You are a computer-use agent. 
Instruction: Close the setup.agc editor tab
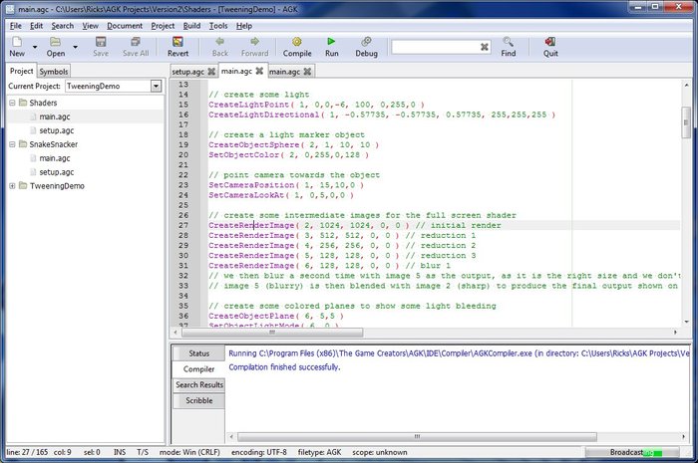[x=211, y=71]
